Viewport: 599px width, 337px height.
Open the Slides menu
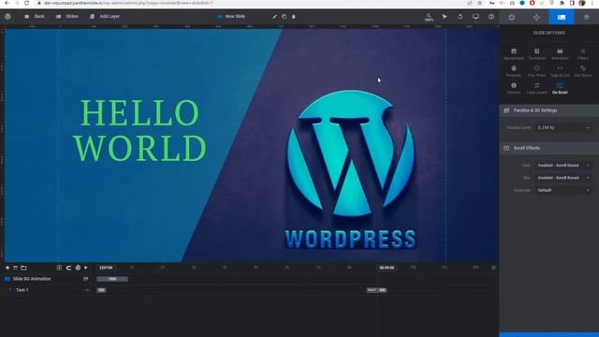67,17
